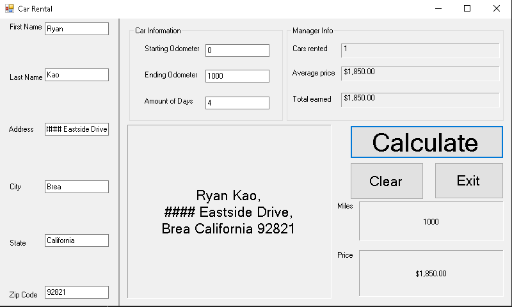This screenshot has width=512, height=307.
Task: Select the Amount of Days field
Action: click(x=237, y=103)
